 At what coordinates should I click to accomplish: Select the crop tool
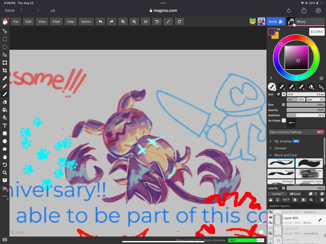[5, 71]
